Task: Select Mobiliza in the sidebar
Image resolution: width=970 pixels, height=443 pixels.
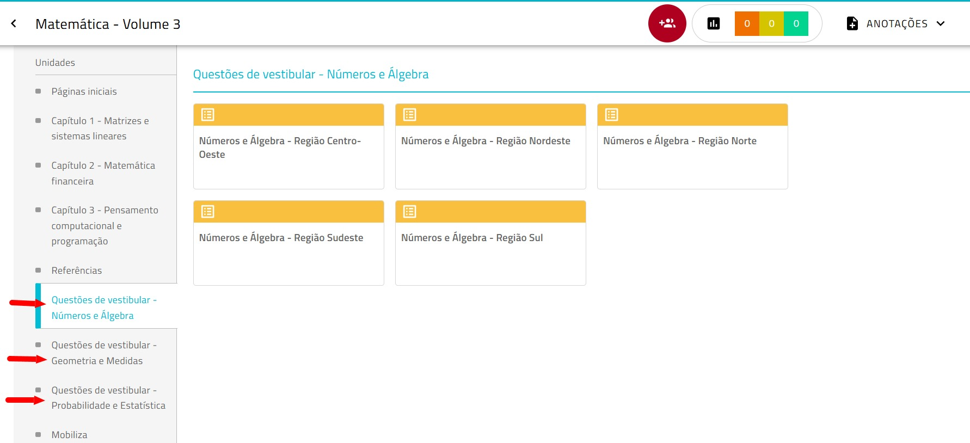Action: point(69,435)
